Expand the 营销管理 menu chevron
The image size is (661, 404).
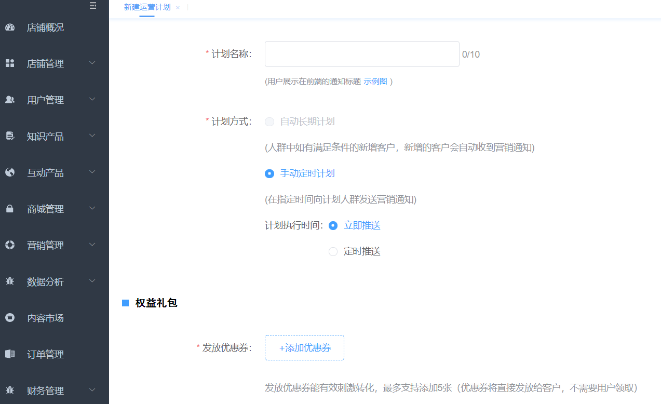(x=92, y=245)
